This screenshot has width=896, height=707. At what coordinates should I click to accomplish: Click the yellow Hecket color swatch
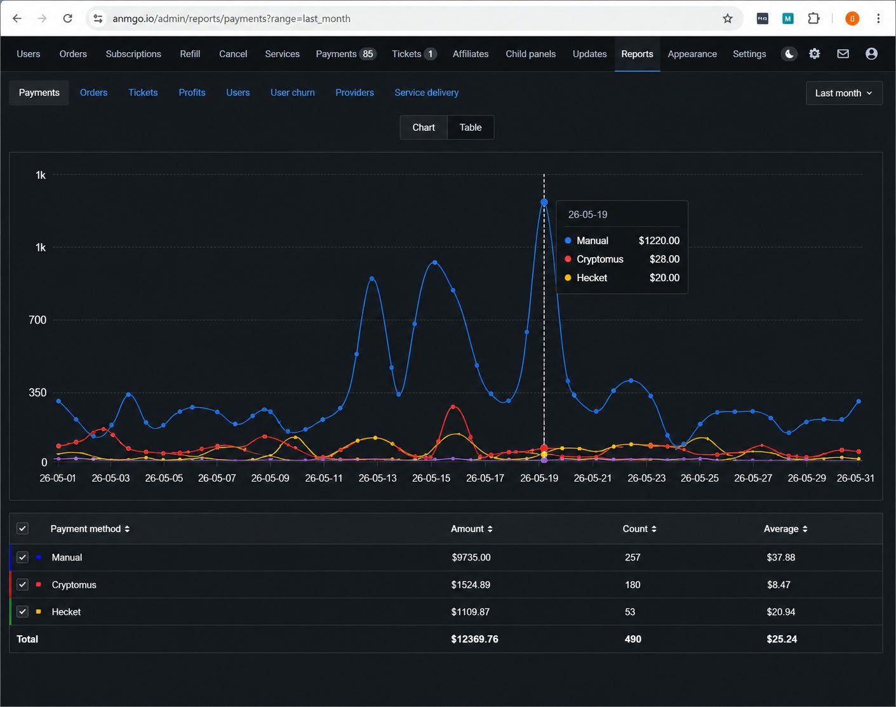pyautogui.click(x=39, y=611)
